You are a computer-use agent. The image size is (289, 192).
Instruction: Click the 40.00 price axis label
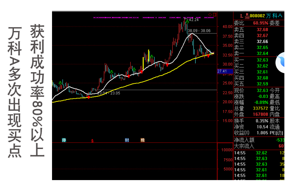coord(227,26)
